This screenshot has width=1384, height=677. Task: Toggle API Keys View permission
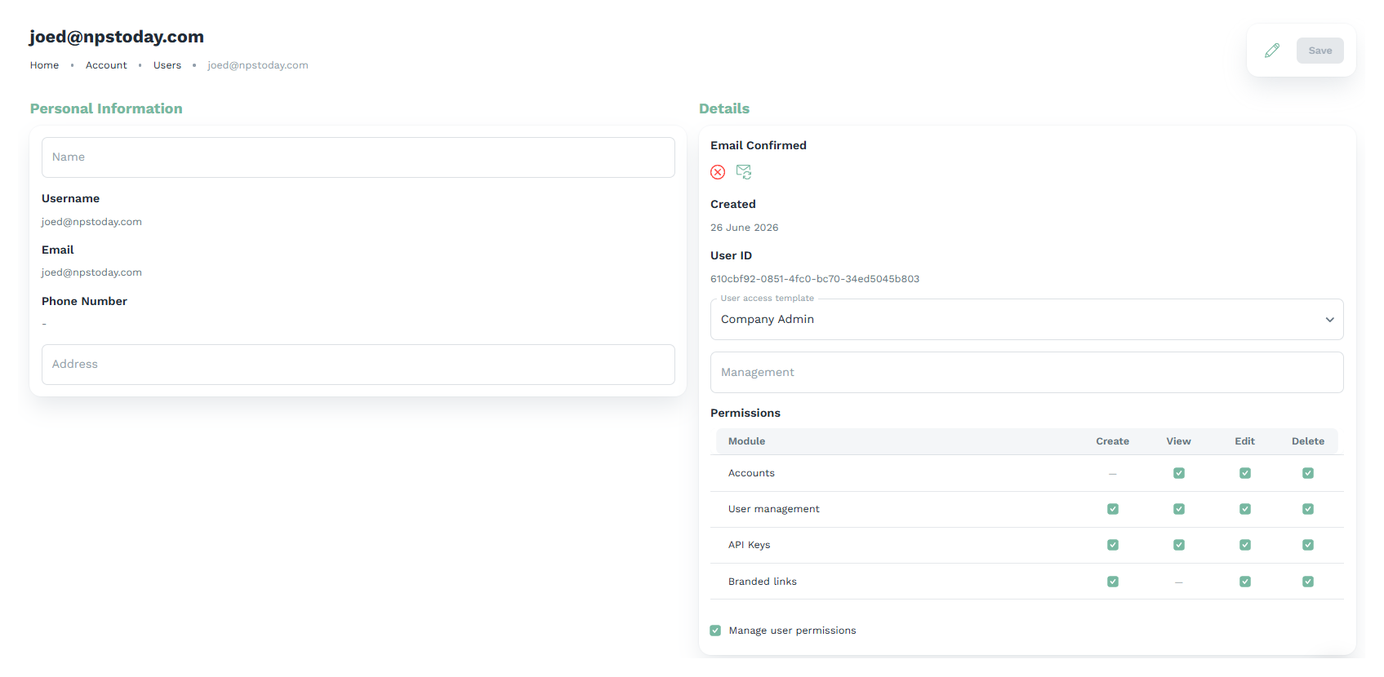click(1179, 545)
